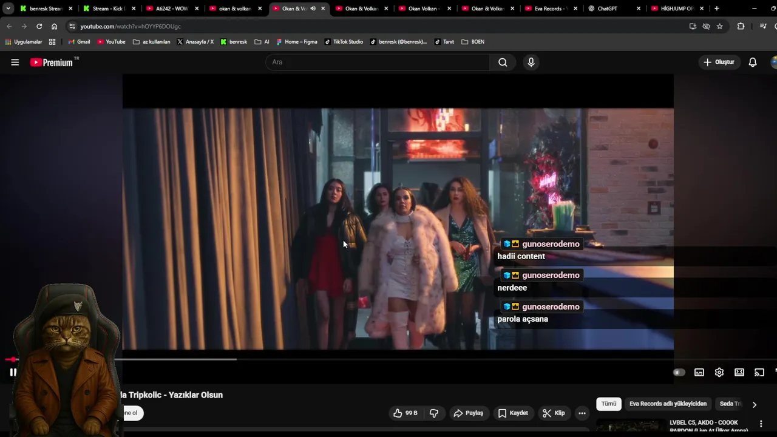
Task: Switch to the Stream - Kick tab
Action: click(x=109, y=8)
